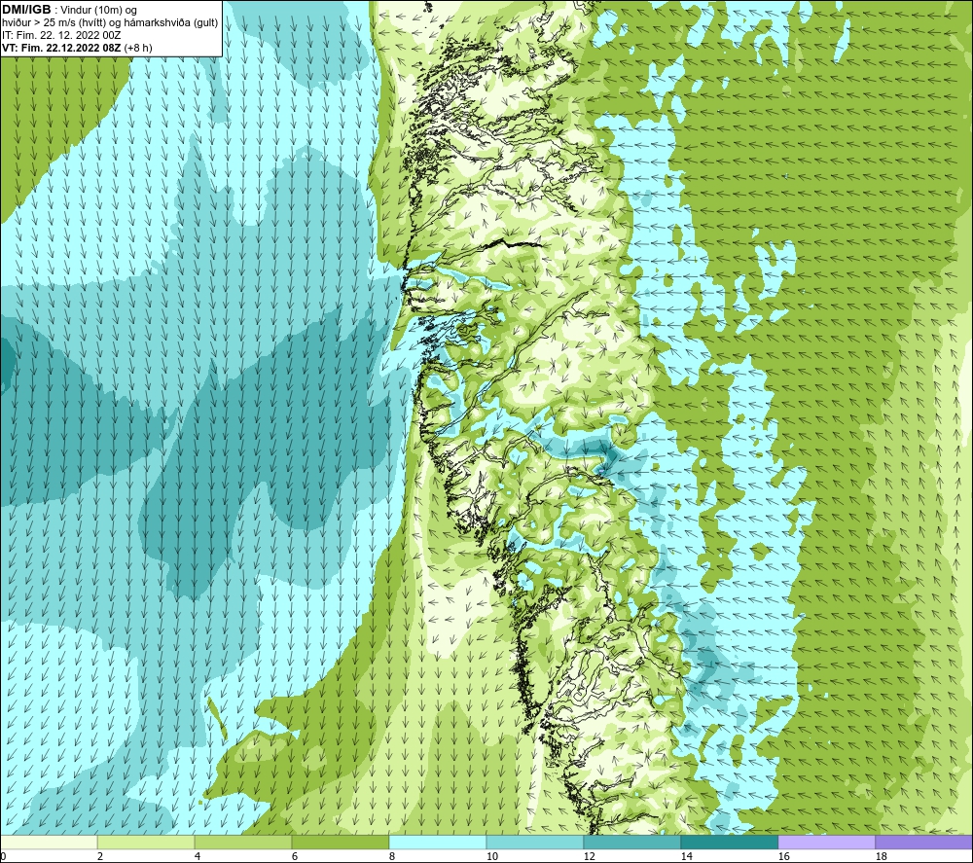Click the 'IT: Fim. 22. 12. 2022 00Z' text

point(61,35)
